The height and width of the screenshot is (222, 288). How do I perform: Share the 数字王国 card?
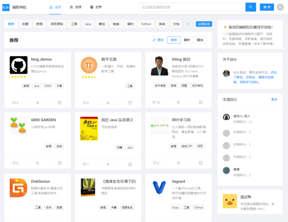pos(108,103)
